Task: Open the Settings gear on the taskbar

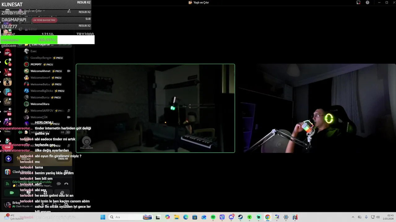Action: [x=286, y=217]
